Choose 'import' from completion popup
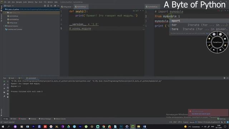The width and height of the screenshot is (229, 129). (199, 21)
